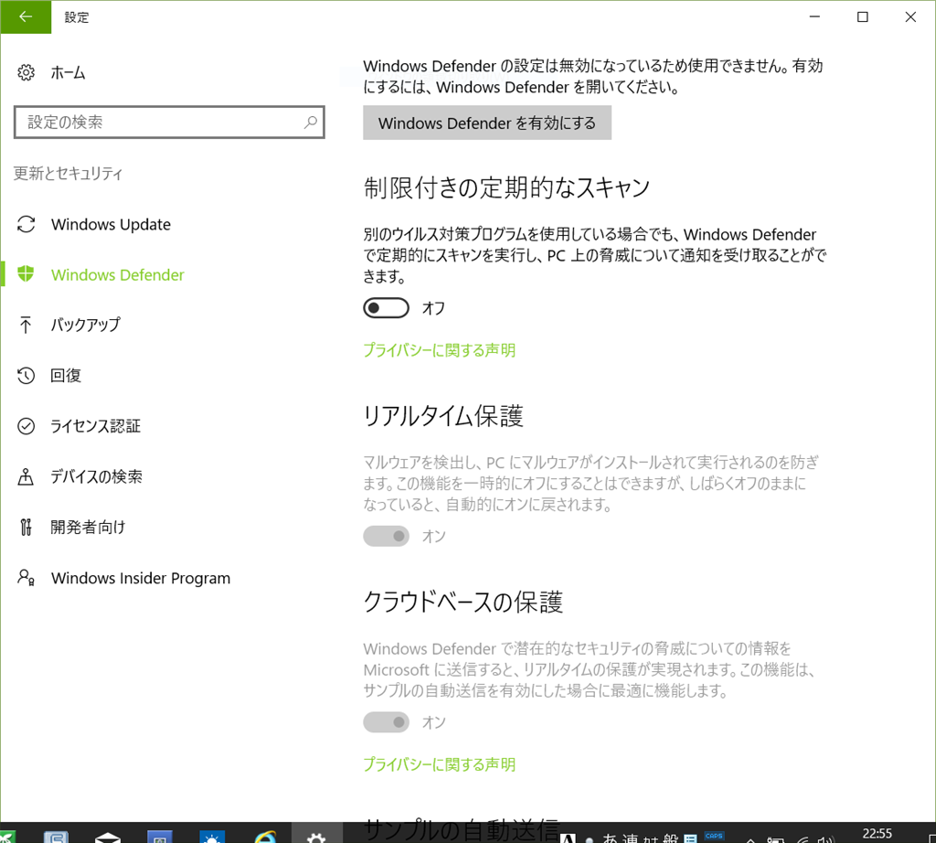
Task: Click the 制限付きの定期的なスキャン heading
Action: tap(506, 188)
